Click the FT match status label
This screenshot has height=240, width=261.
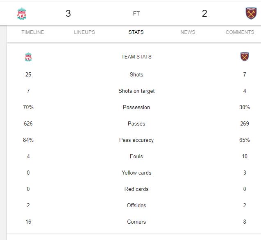[136, 13]
